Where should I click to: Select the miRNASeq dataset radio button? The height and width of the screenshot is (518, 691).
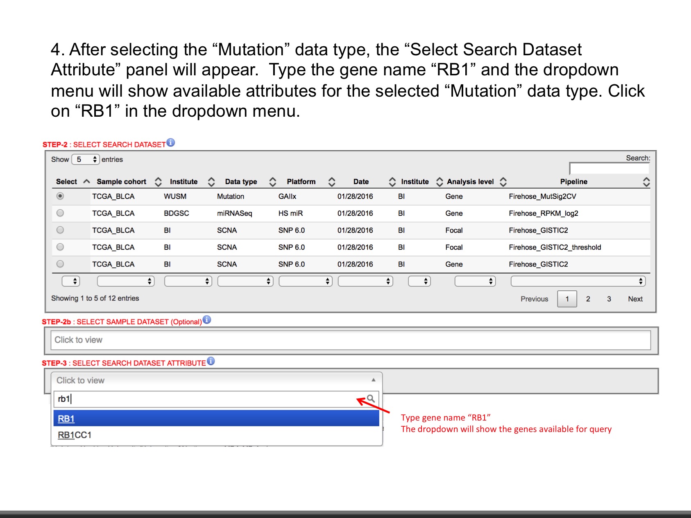[x=60, y=213]
